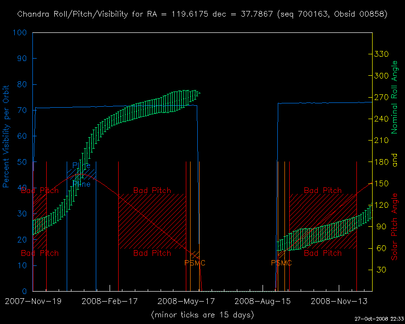405x324 pixels.
Task: Click the 50 tick on left axis
Action: click(x=22, y=162)
